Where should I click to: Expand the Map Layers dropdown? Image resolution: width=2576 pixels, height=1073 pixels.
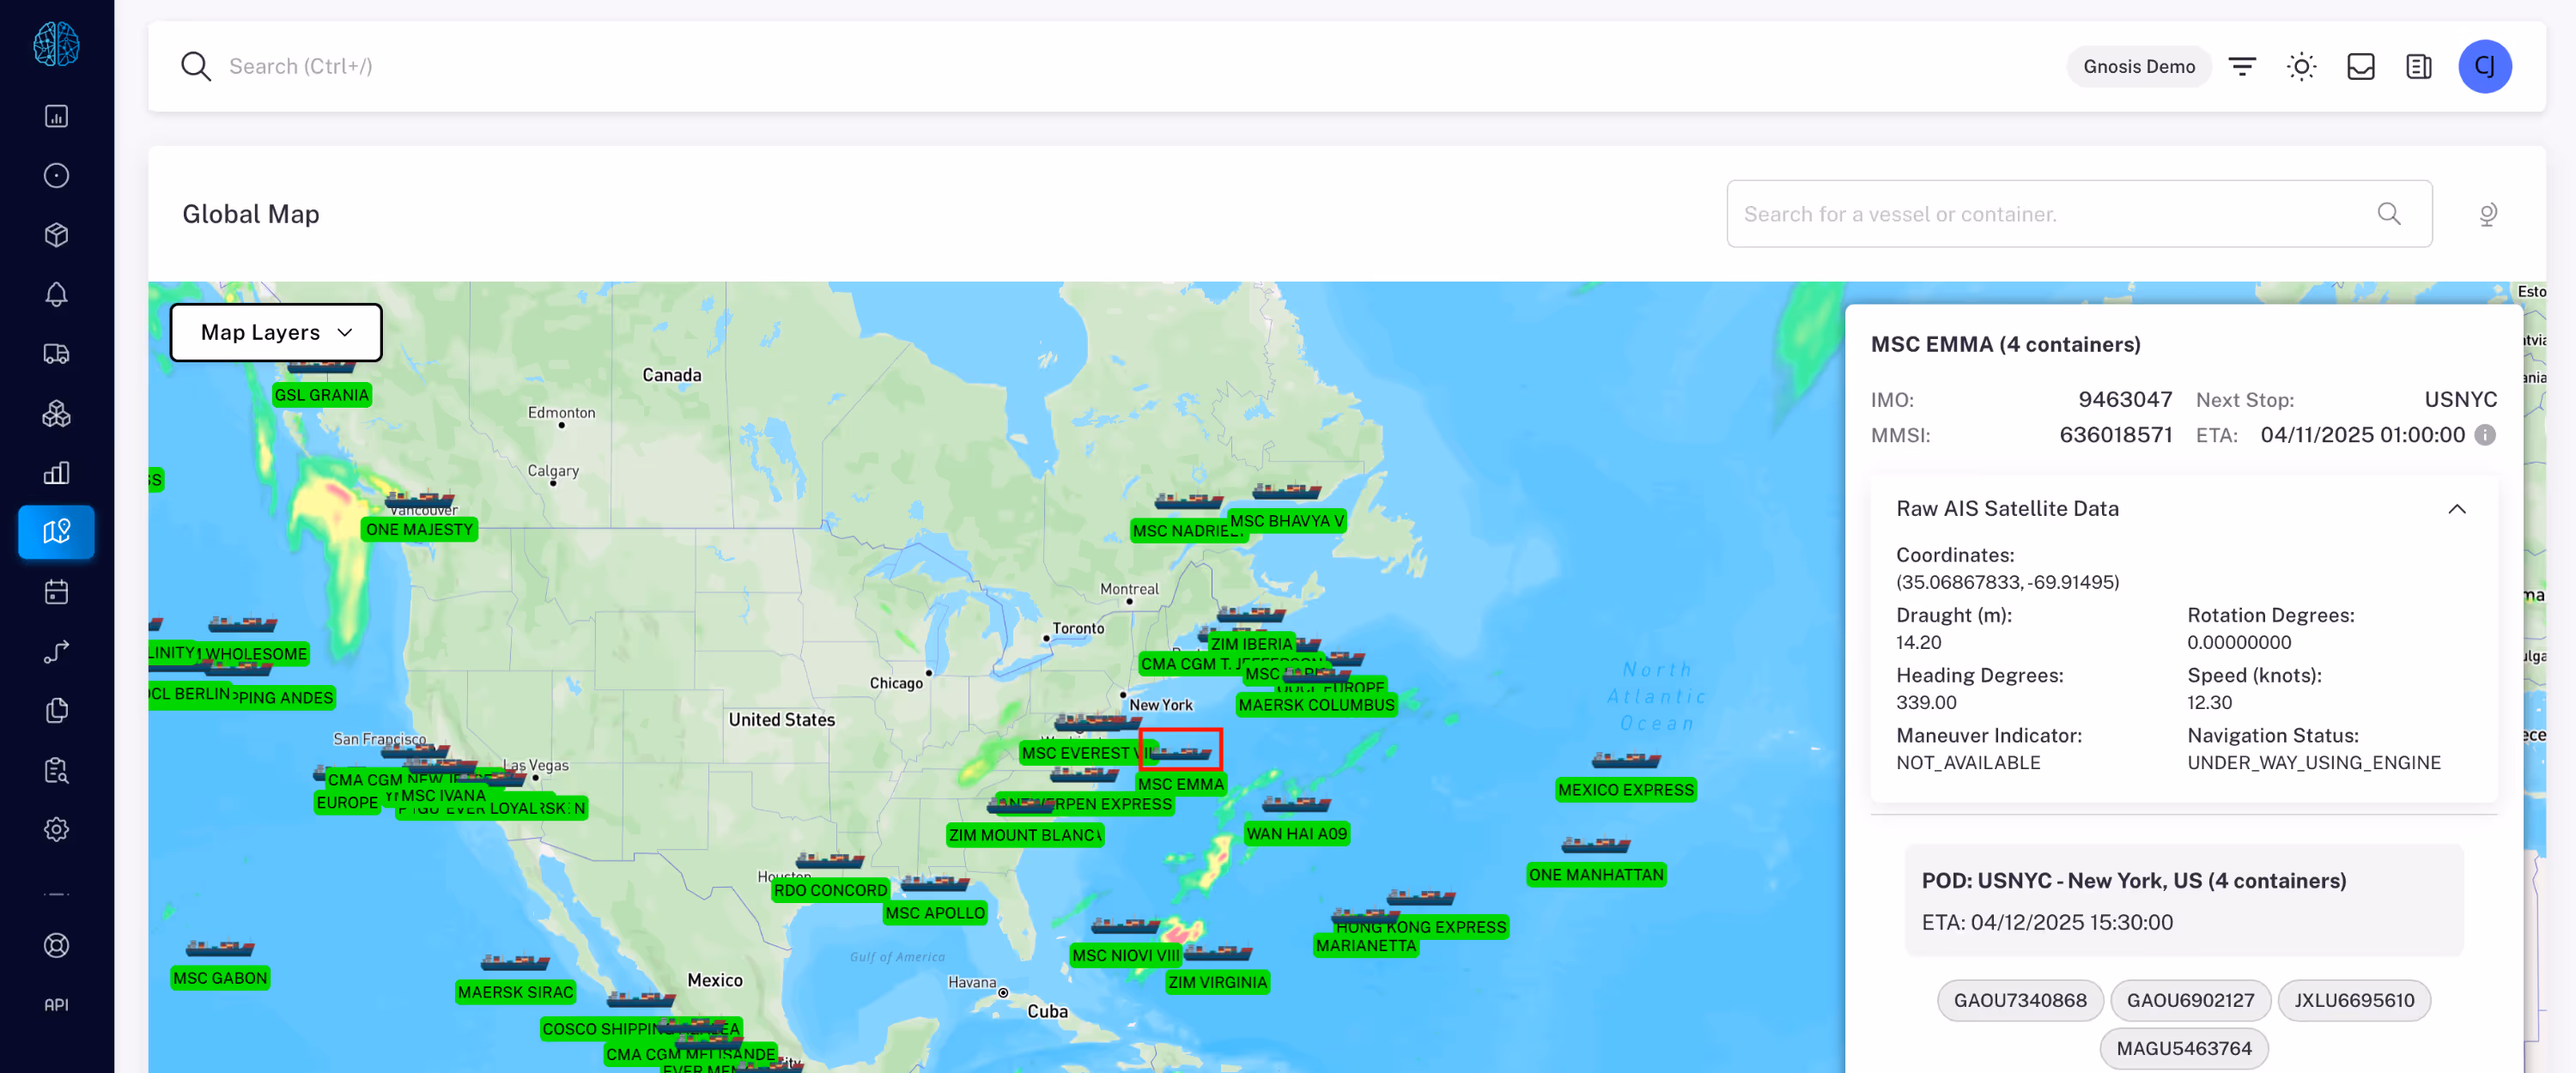(x=276, y=332)
